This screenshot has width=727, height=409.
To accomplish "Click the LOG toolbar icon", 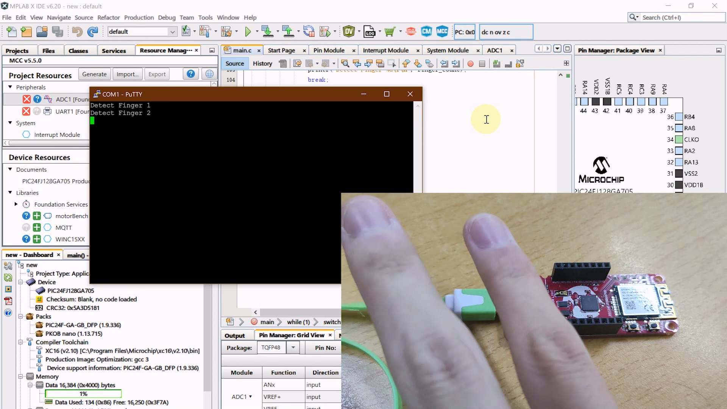I will coord(369,32).
